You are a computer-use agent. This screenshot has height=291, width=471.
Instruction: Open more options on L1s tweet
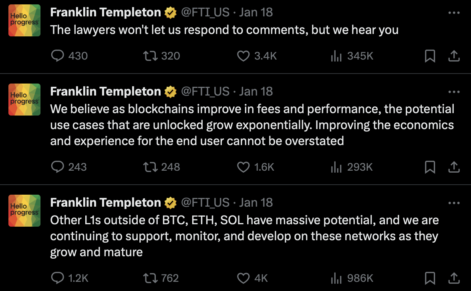pos(453,203)
